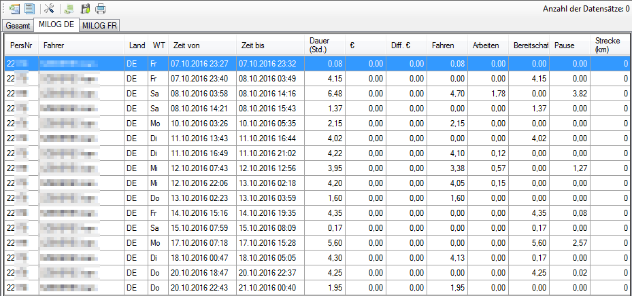This screenshot has width=632, height=296.
Task: Select the MILOG DE tab
Action: (x=56, y=24)
